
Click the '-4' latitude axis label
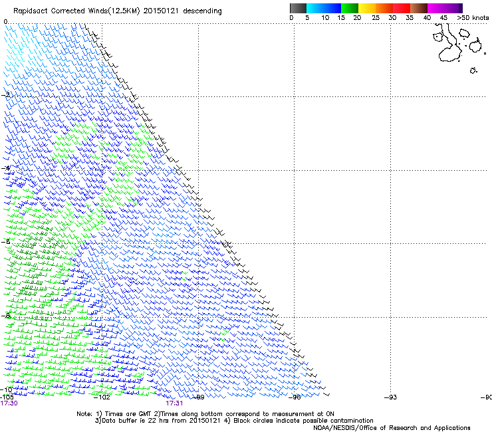click(x=6, y=168)
